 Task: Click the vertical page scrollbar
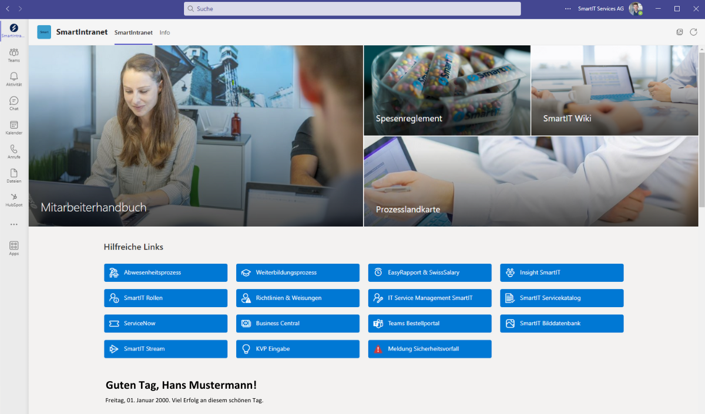pyautogui.click(x=701, y=129)
